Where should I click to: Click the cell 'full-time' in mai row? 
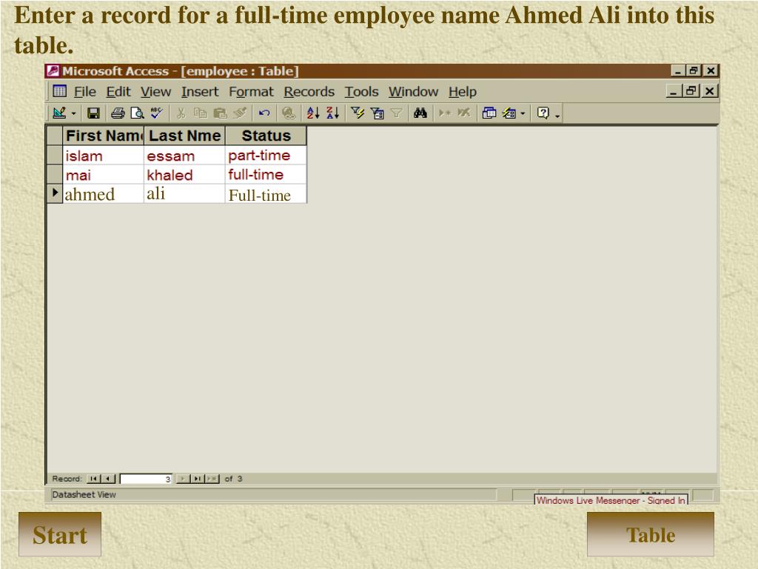(x=266, y=175)
